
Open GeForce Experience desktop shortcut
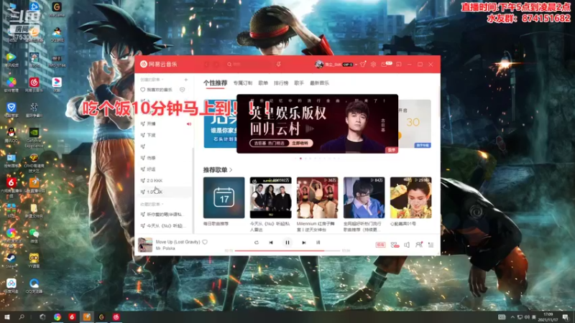(x=34, y=137)
